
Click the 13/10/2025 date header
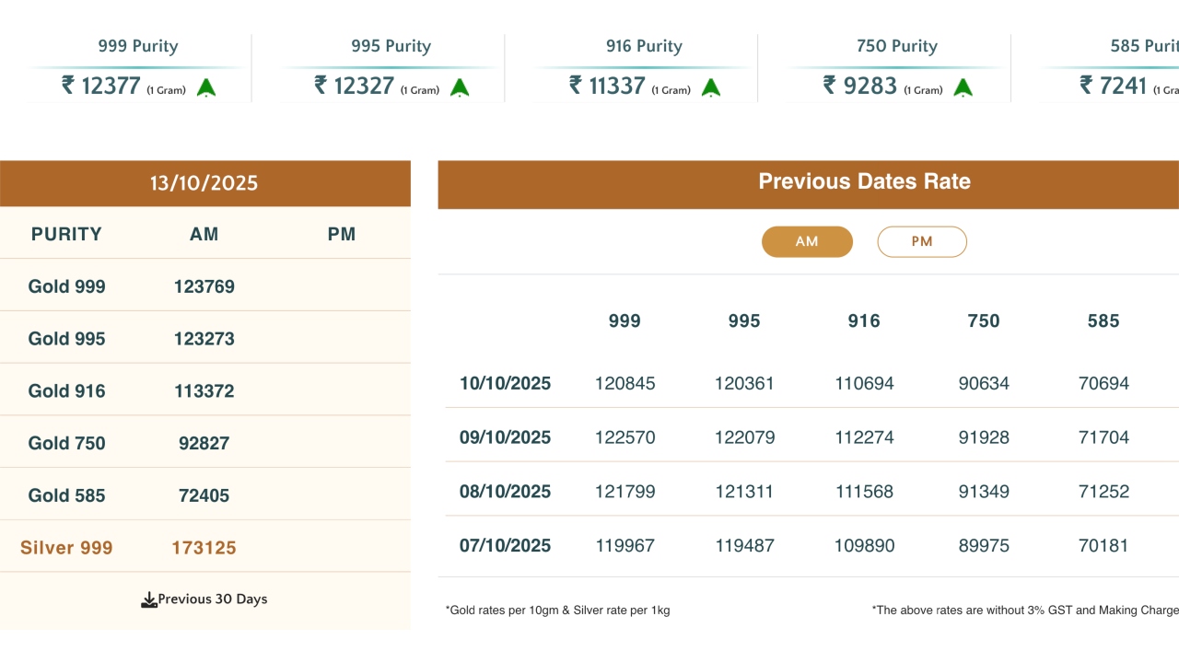204,183
